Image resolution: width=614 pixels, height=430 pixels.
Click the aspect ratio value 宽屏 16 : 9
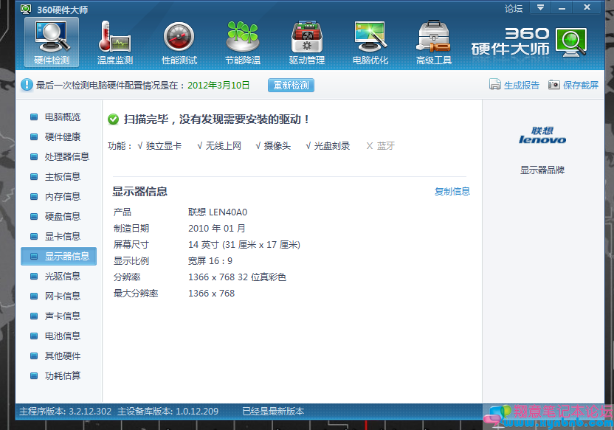pyautogui.click(x=210, y=261)
